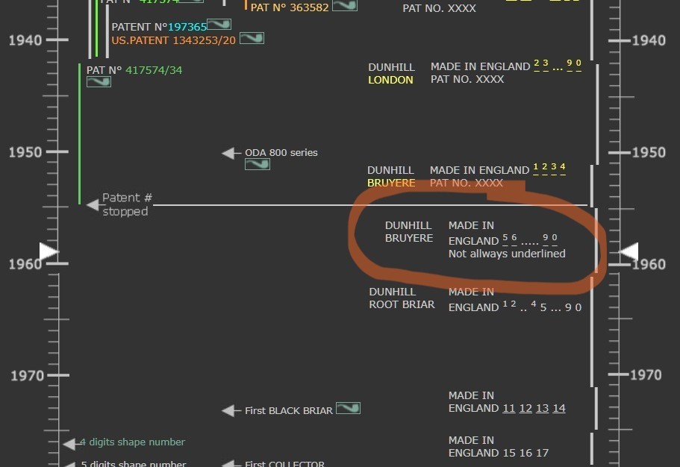
Task: Click the yellow LONDON text under DUNHILL
Action: click(390, 80)
